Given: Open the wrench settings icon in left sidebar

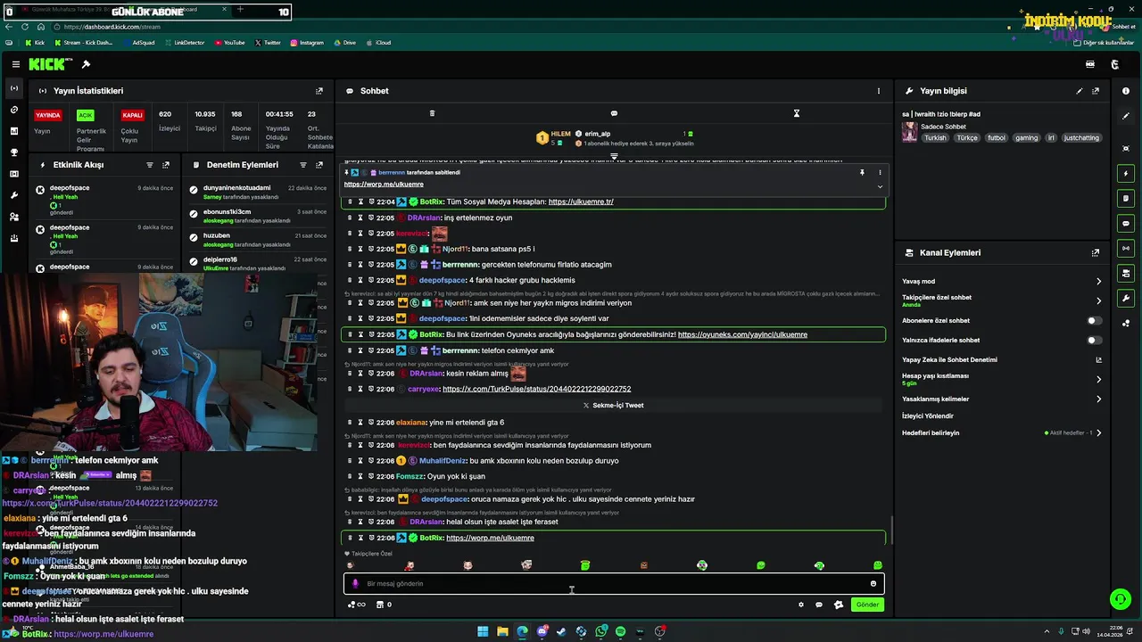Looking at the screenshot, I should pyautogui.click(x=13, y=195).
